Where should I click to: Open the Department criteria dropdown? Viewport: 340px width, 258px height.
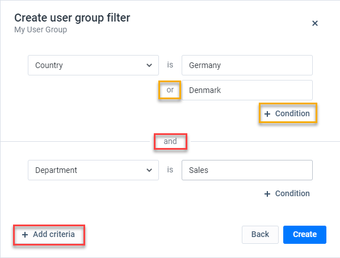93,170
